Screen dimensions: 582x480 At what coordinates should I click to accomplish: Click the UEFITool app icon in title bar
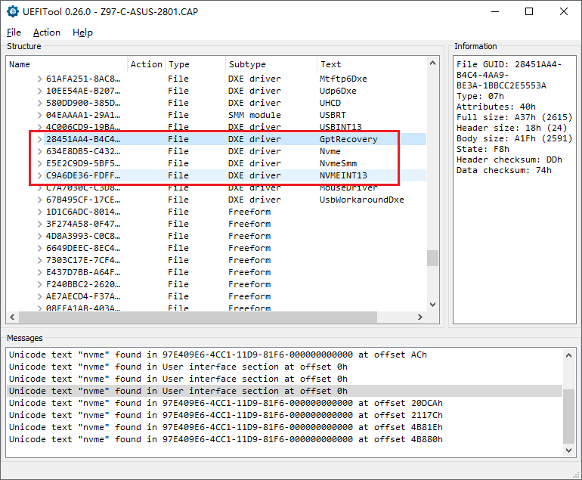(x=13, y=12)
